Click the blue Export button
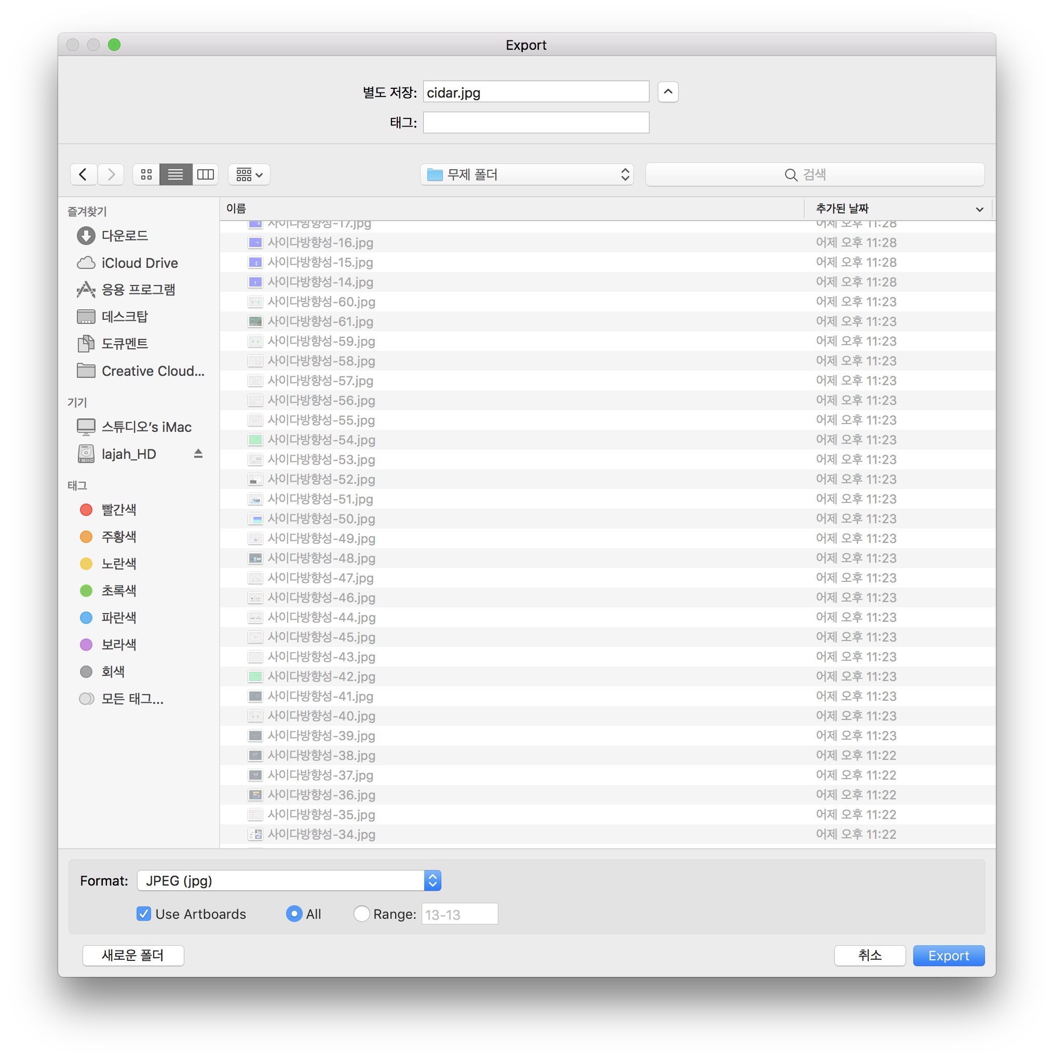This screenshot has height=1060, width=1054. click(x=948, y=955)
